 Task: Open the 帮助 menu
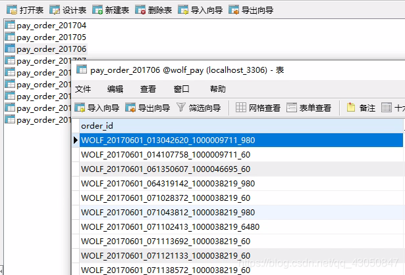218,89
